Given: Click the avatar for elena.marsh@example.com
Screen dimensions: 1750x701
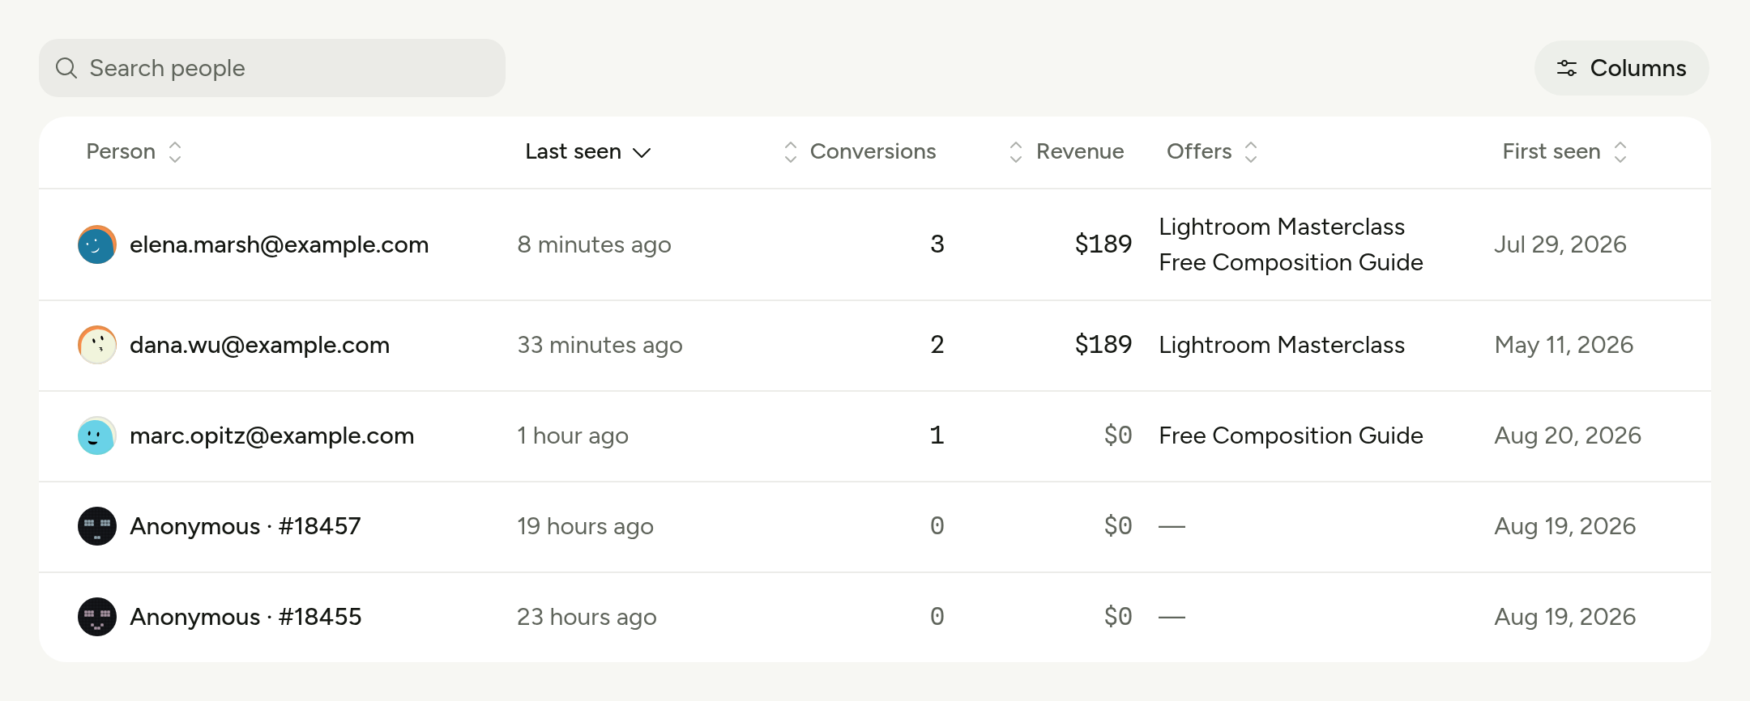Looking at the screenshot, I should [97, 244].
